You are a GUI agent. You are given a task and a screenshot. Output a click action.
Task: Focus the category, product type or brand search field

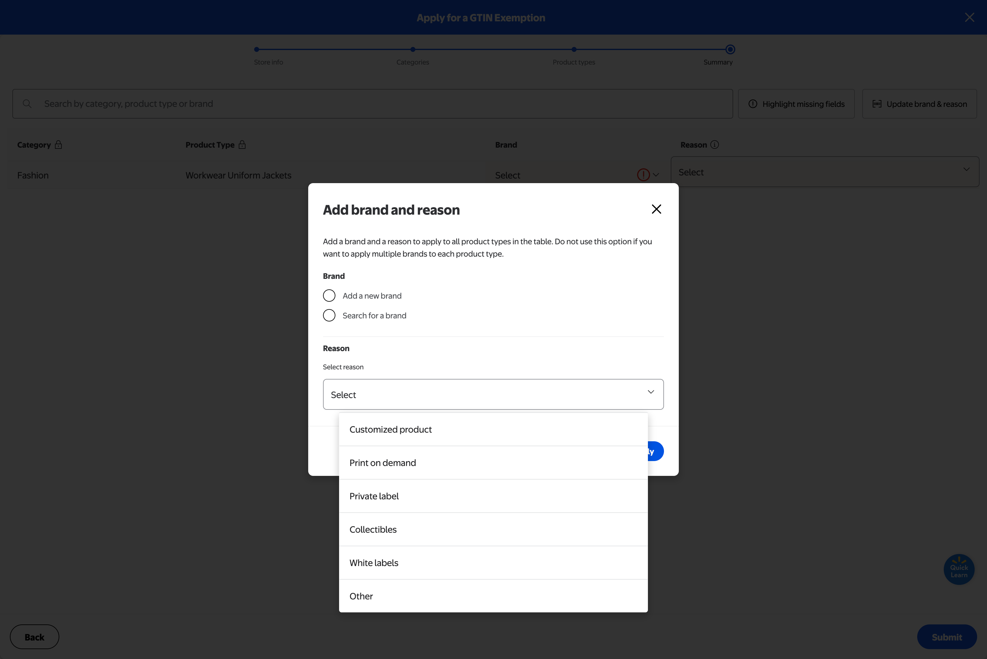point(373,104)
